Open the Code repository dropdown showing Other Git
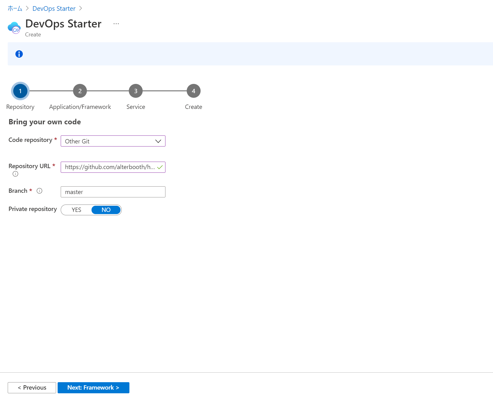 (x=113, y=141)
